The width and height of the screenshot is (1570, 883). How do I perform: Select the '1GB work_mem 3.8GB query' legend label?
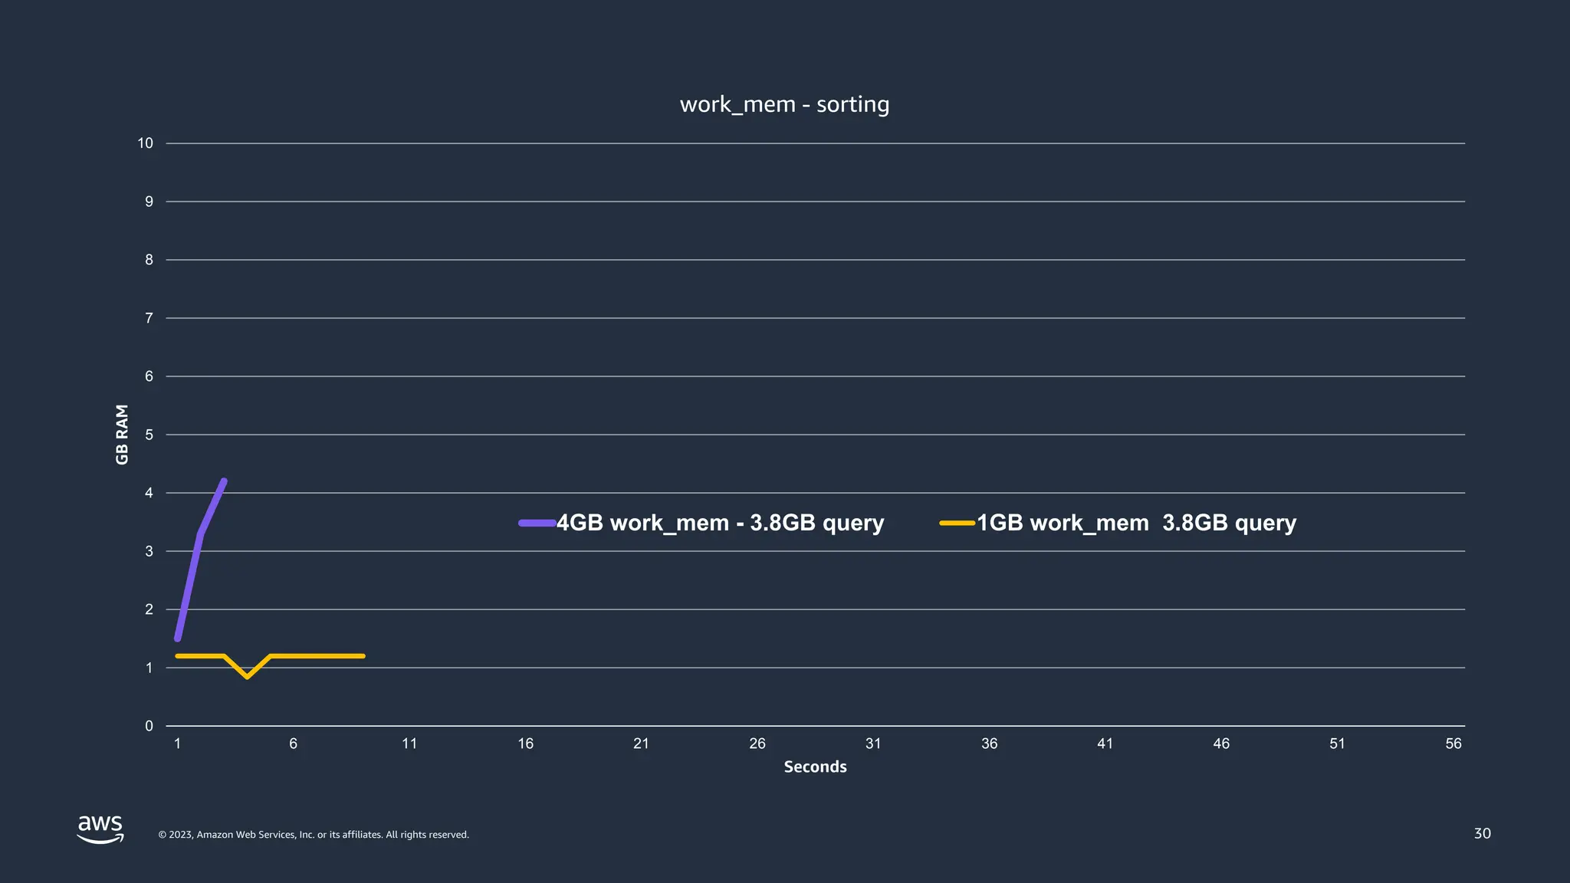tap(1136, 523)
